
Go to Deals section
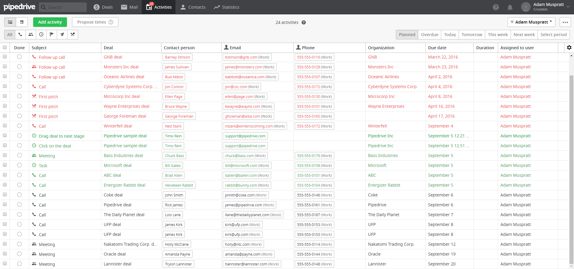103,7
